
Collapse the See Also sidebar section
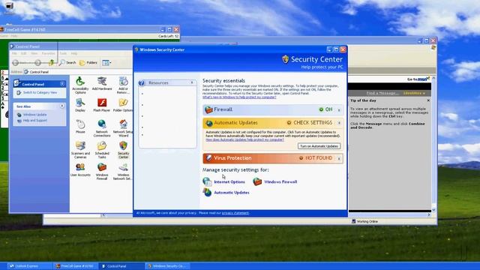[62, 106]
